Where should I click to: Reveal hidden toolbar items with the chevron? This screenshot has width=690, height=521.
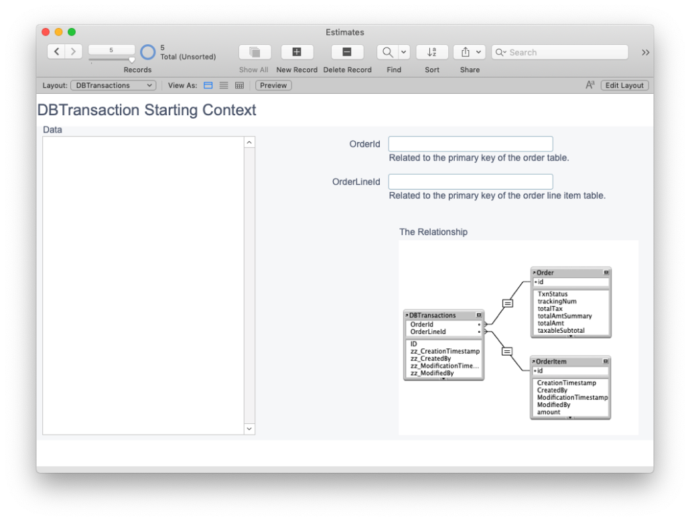(x=644, y=52)
